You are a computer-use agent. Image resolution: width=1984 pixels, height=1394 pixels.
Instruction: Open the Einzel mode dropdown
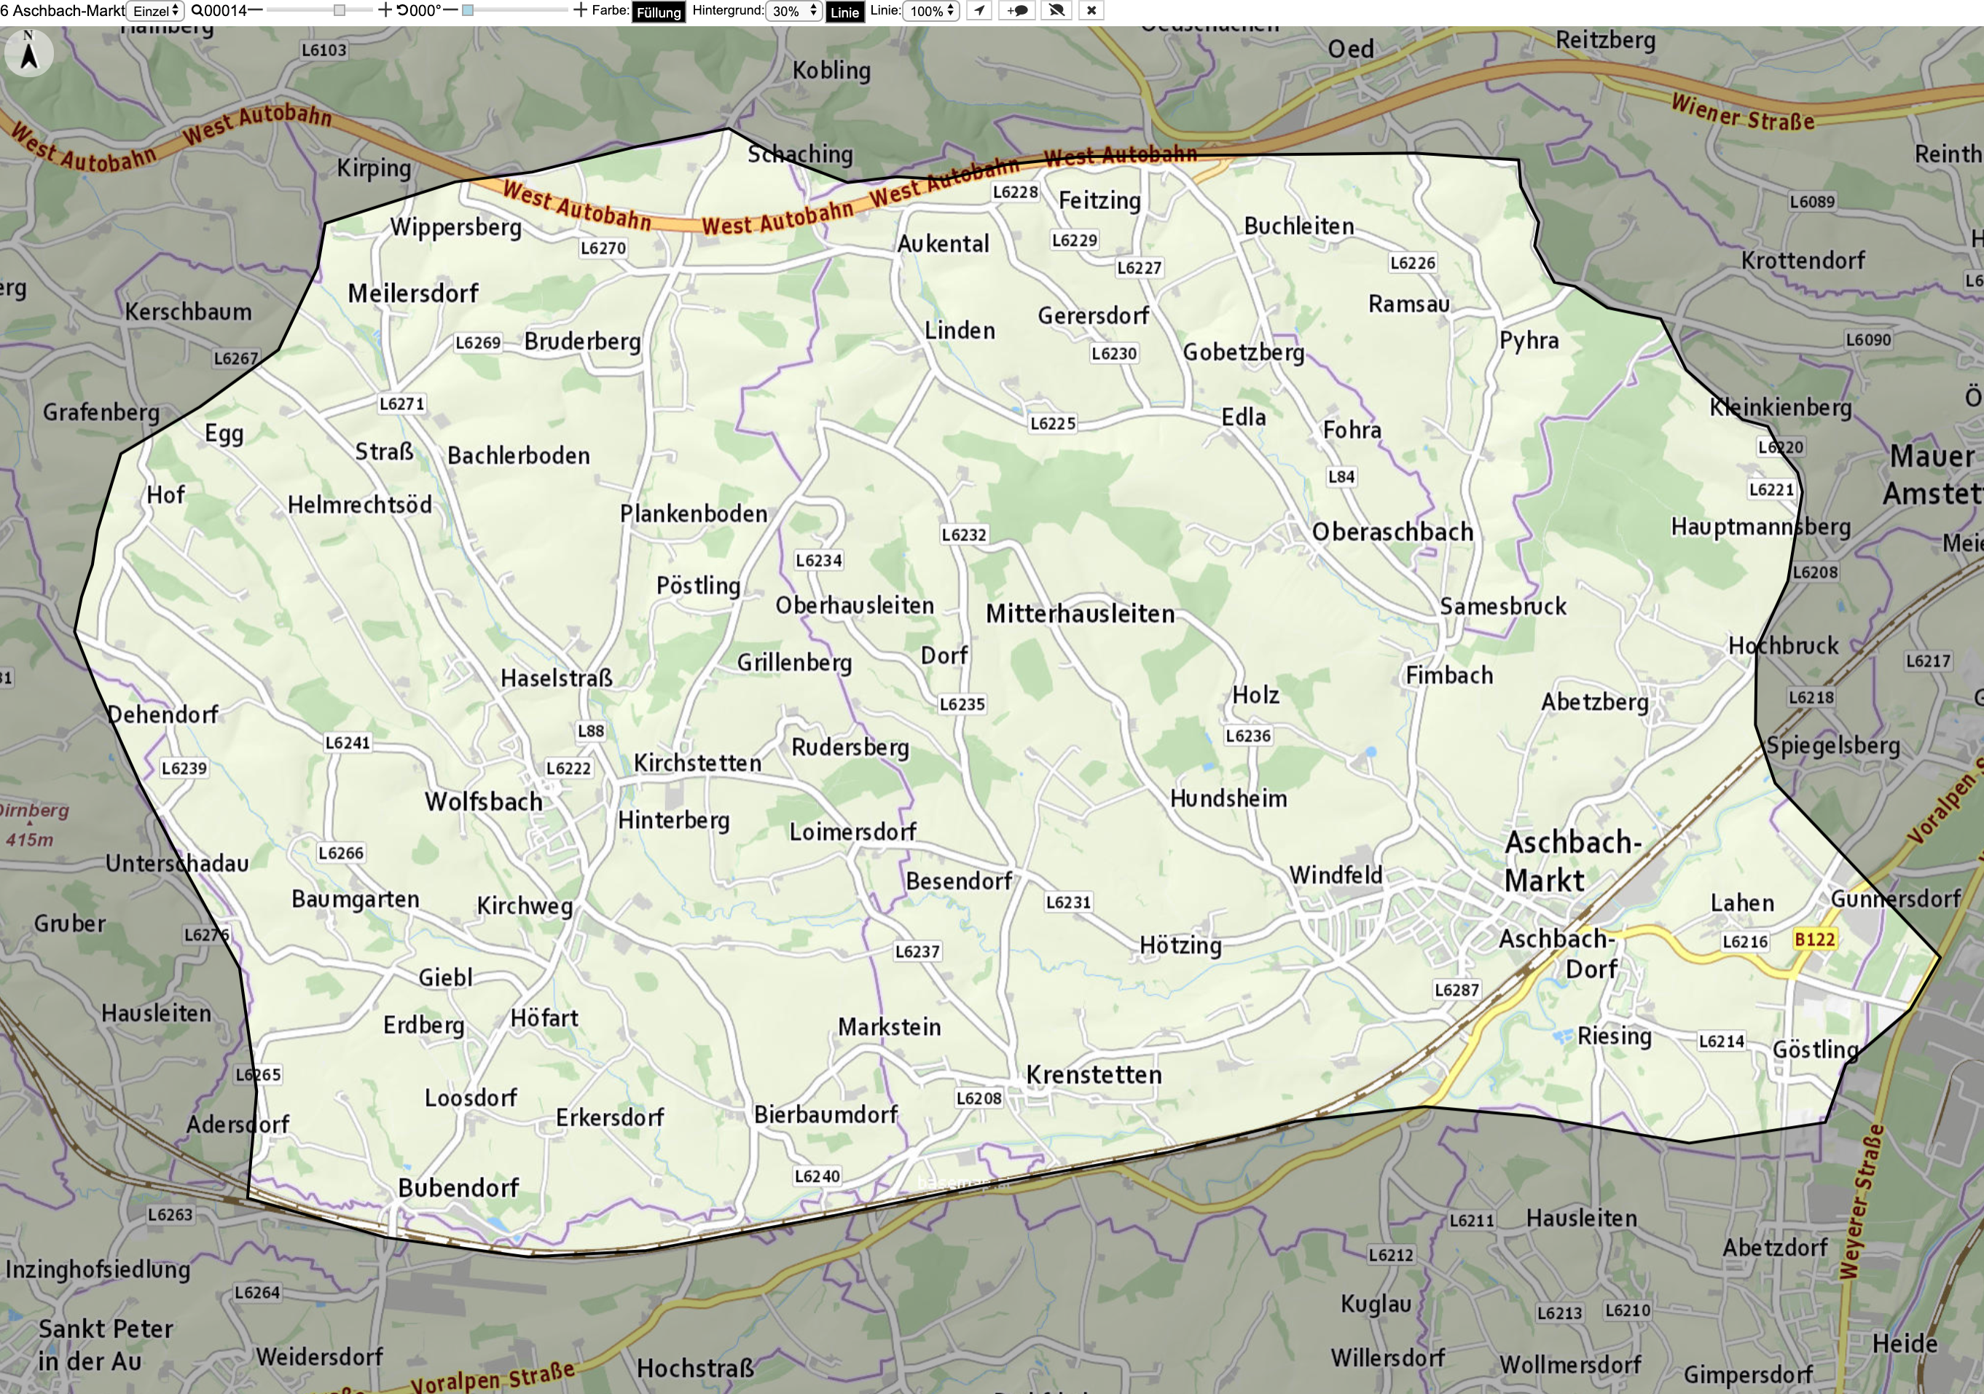[x=155, y=10]
